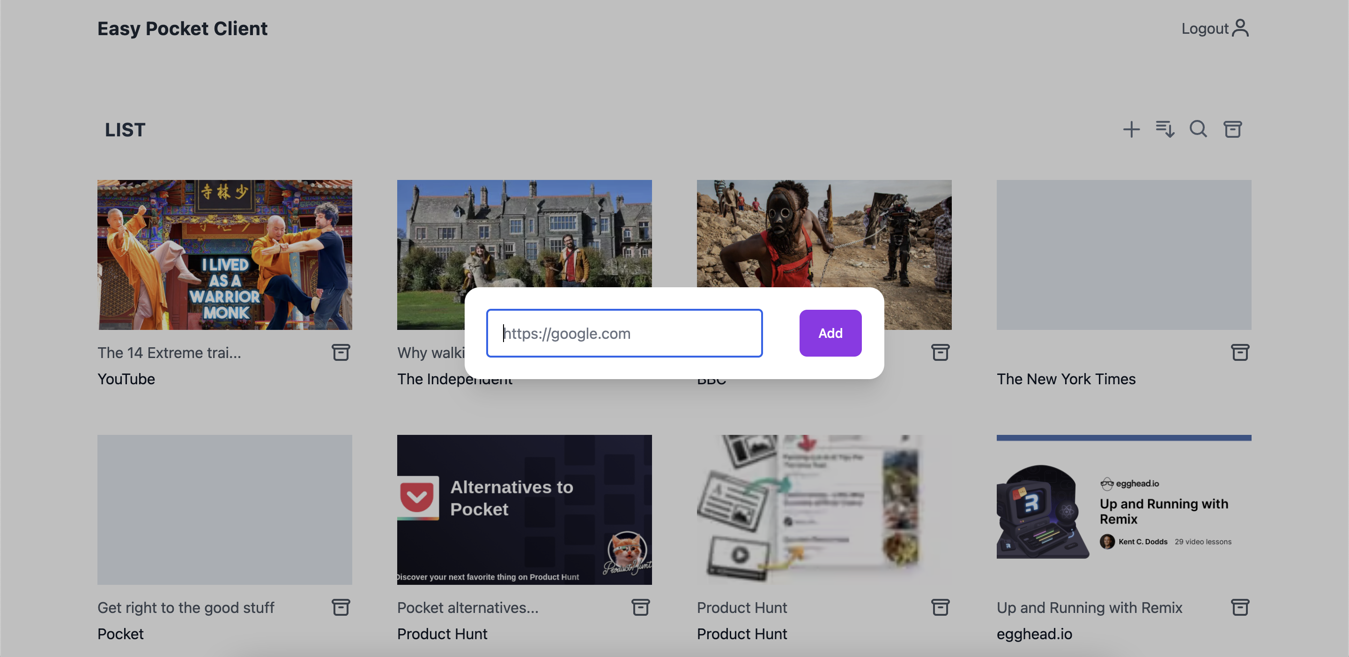Image resolution: width=1349 pixels, height=657 pixels.
Task: Open the archive view icon in the LIST header
Action: 1232,129
